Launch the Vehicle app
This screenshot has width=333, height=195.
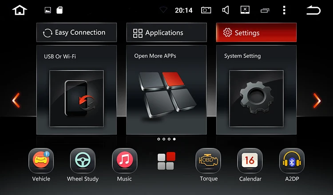[x=41, y=161]
